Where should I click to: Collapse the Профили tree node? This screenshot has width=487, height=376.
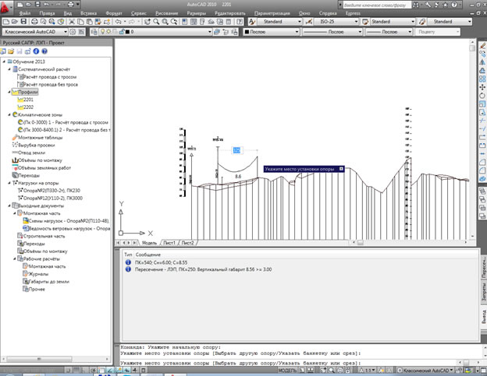click(x=9, y=92)
